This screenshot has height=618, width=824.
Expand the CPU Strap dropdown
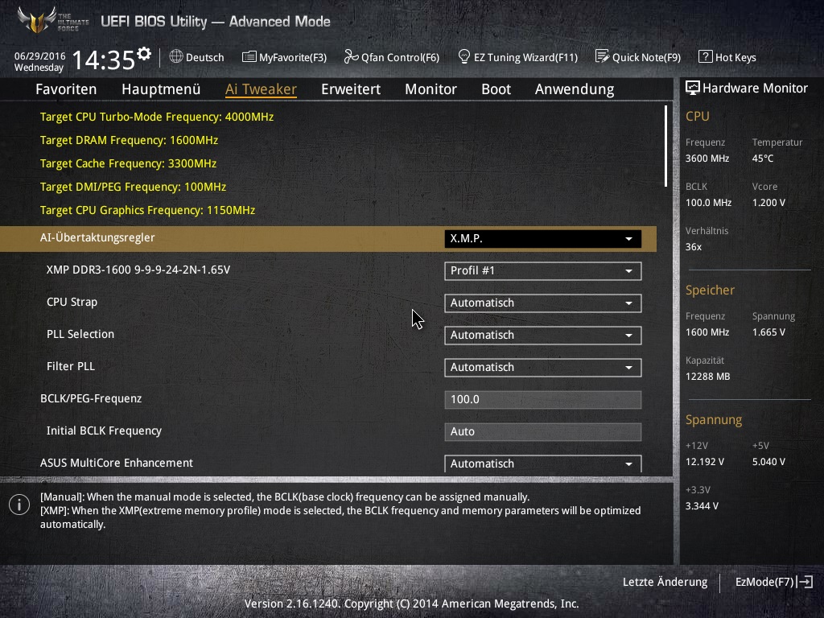543,303
